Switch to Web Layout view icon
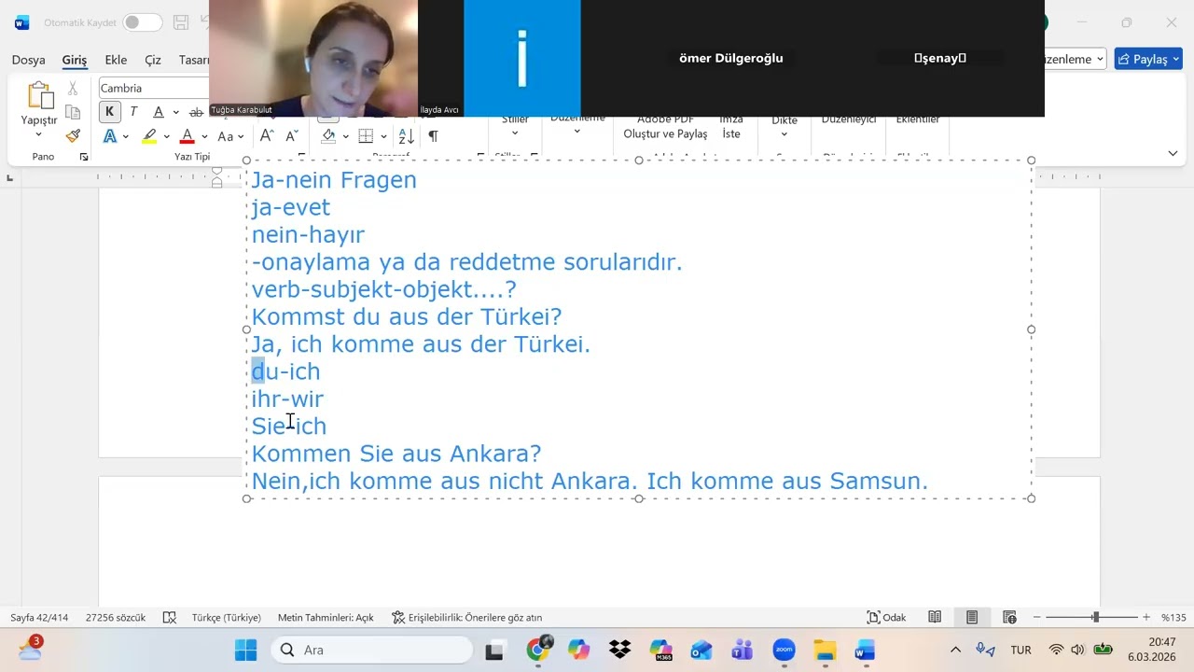This screenshot has width=1194, height=672. 1009,617
